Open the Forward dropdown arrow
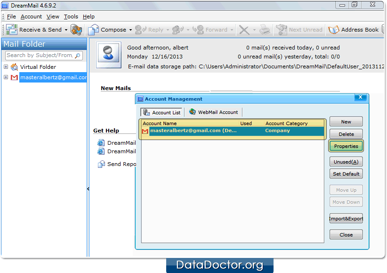 232,30
